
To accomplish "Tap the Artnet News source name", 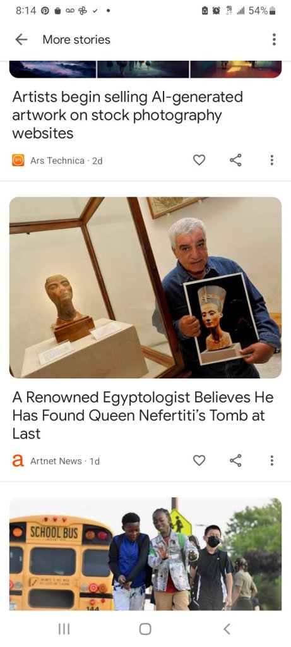I will pos(56,461).
